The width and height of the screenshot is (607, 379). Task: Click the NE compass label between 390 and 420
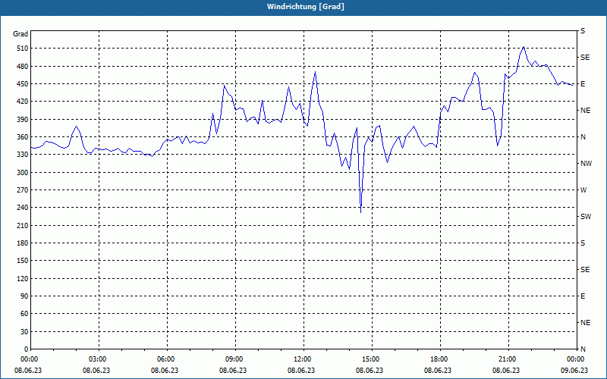[x=586, y=111]
